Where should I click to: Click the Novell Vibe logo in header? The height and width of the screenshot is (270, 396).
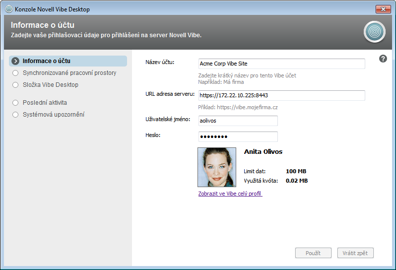point(374,32)
